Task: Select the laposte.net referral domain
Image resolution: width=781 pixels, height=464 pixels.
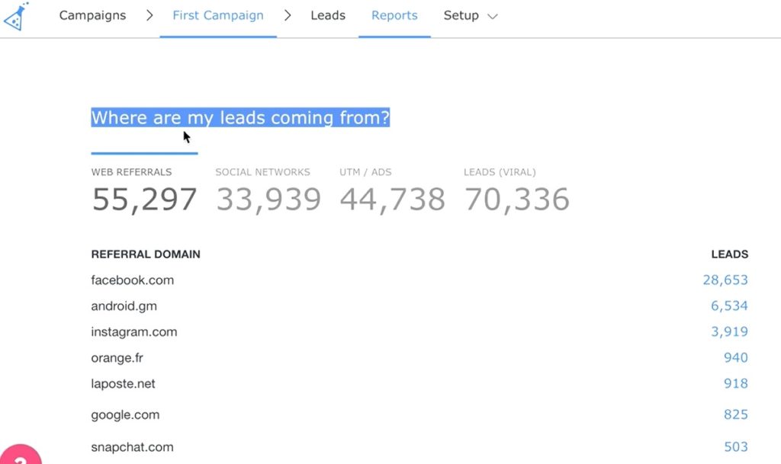Action: click(x=123, y=383)
